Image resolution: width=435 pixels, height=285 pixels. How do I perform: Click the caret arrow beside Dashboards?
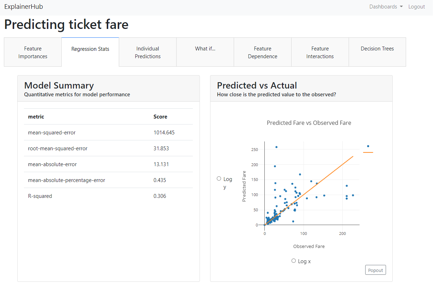[x=401, y=7]
